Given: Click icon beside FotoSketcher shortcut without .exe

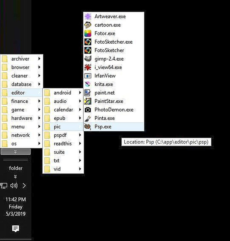Looking at the screenshot, I should 88,50.
